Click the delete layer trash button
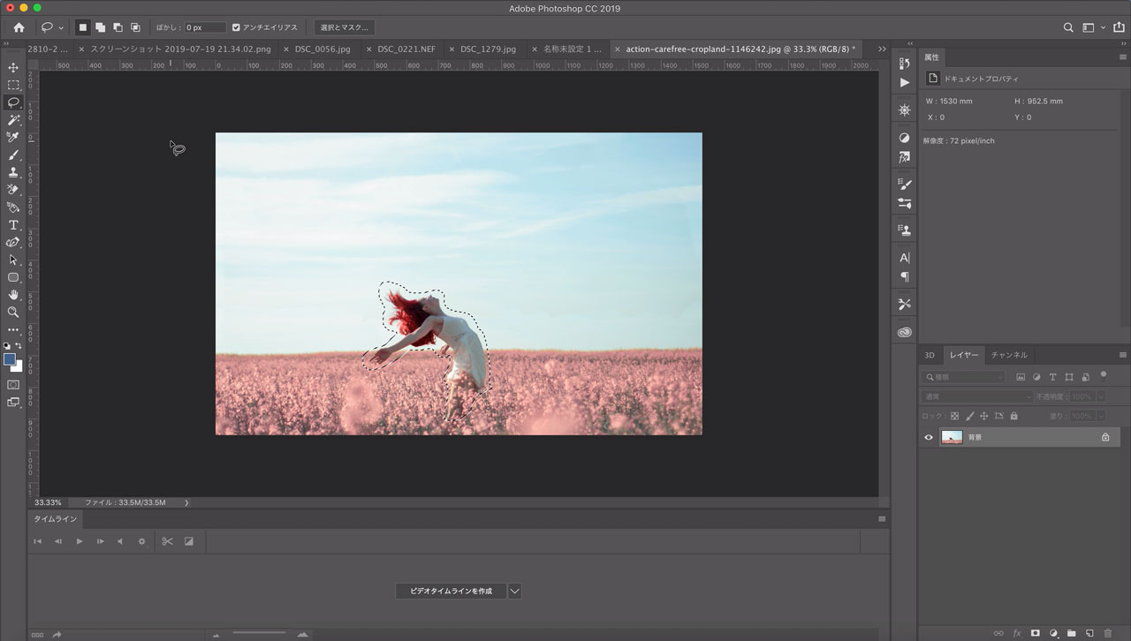1131x641 pixels. pos(1108,633)
